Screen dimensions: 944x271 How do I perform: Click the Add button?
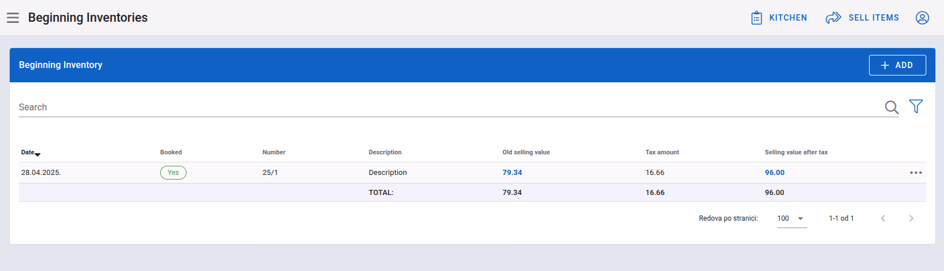pos(897,65)
